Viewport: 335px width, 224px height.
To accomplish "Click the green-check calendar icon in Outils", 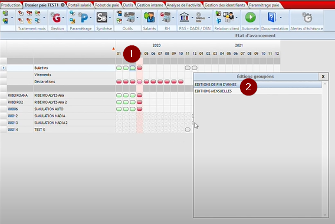I will coord(119,21).
